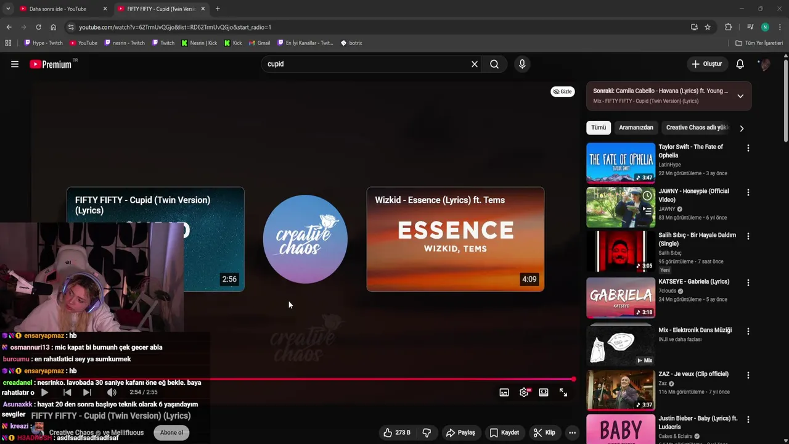The height and width of the screenshot is (444, 789).
Task: Create a clip with Klip button
Action: pos(544,433)
